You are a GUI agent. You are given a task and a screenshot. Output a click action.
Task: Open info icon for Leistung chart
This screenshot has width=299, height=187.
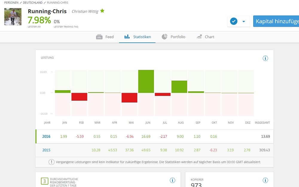pyautogui.click(x=265, y=58)
